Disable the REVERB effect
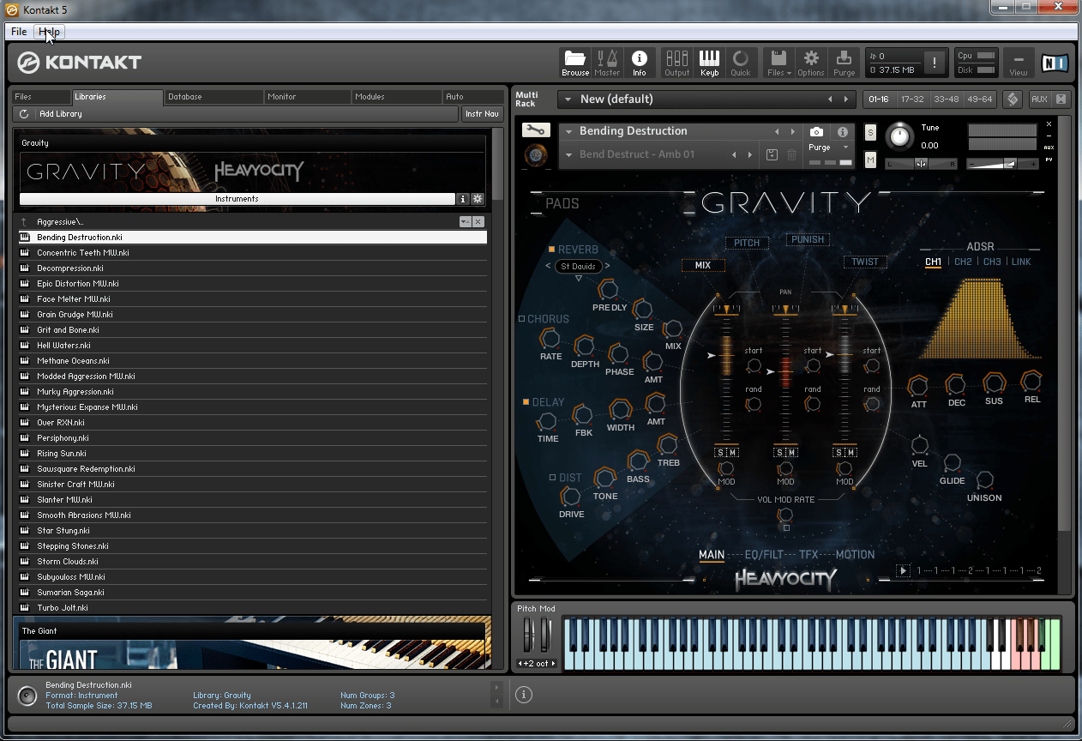Viewport: 1082px width, 741px height. click(552, 250)
